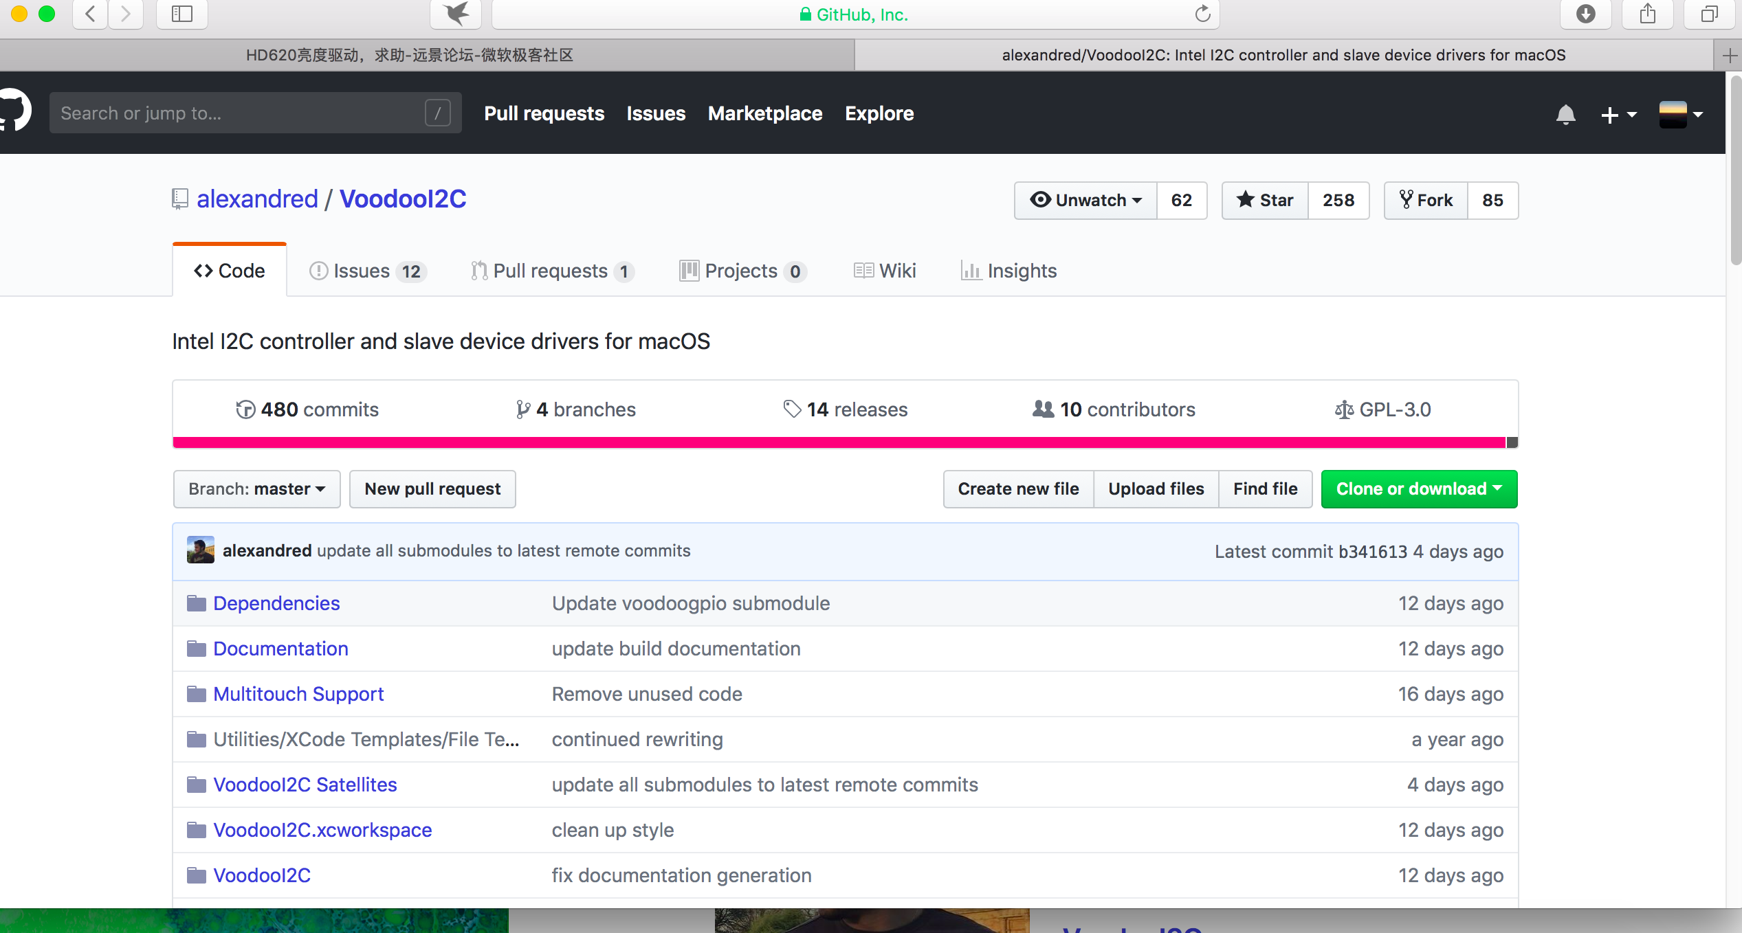Open the Wiki tab
This screenshot has height=933, width=1742.
[x=885, y=271]
